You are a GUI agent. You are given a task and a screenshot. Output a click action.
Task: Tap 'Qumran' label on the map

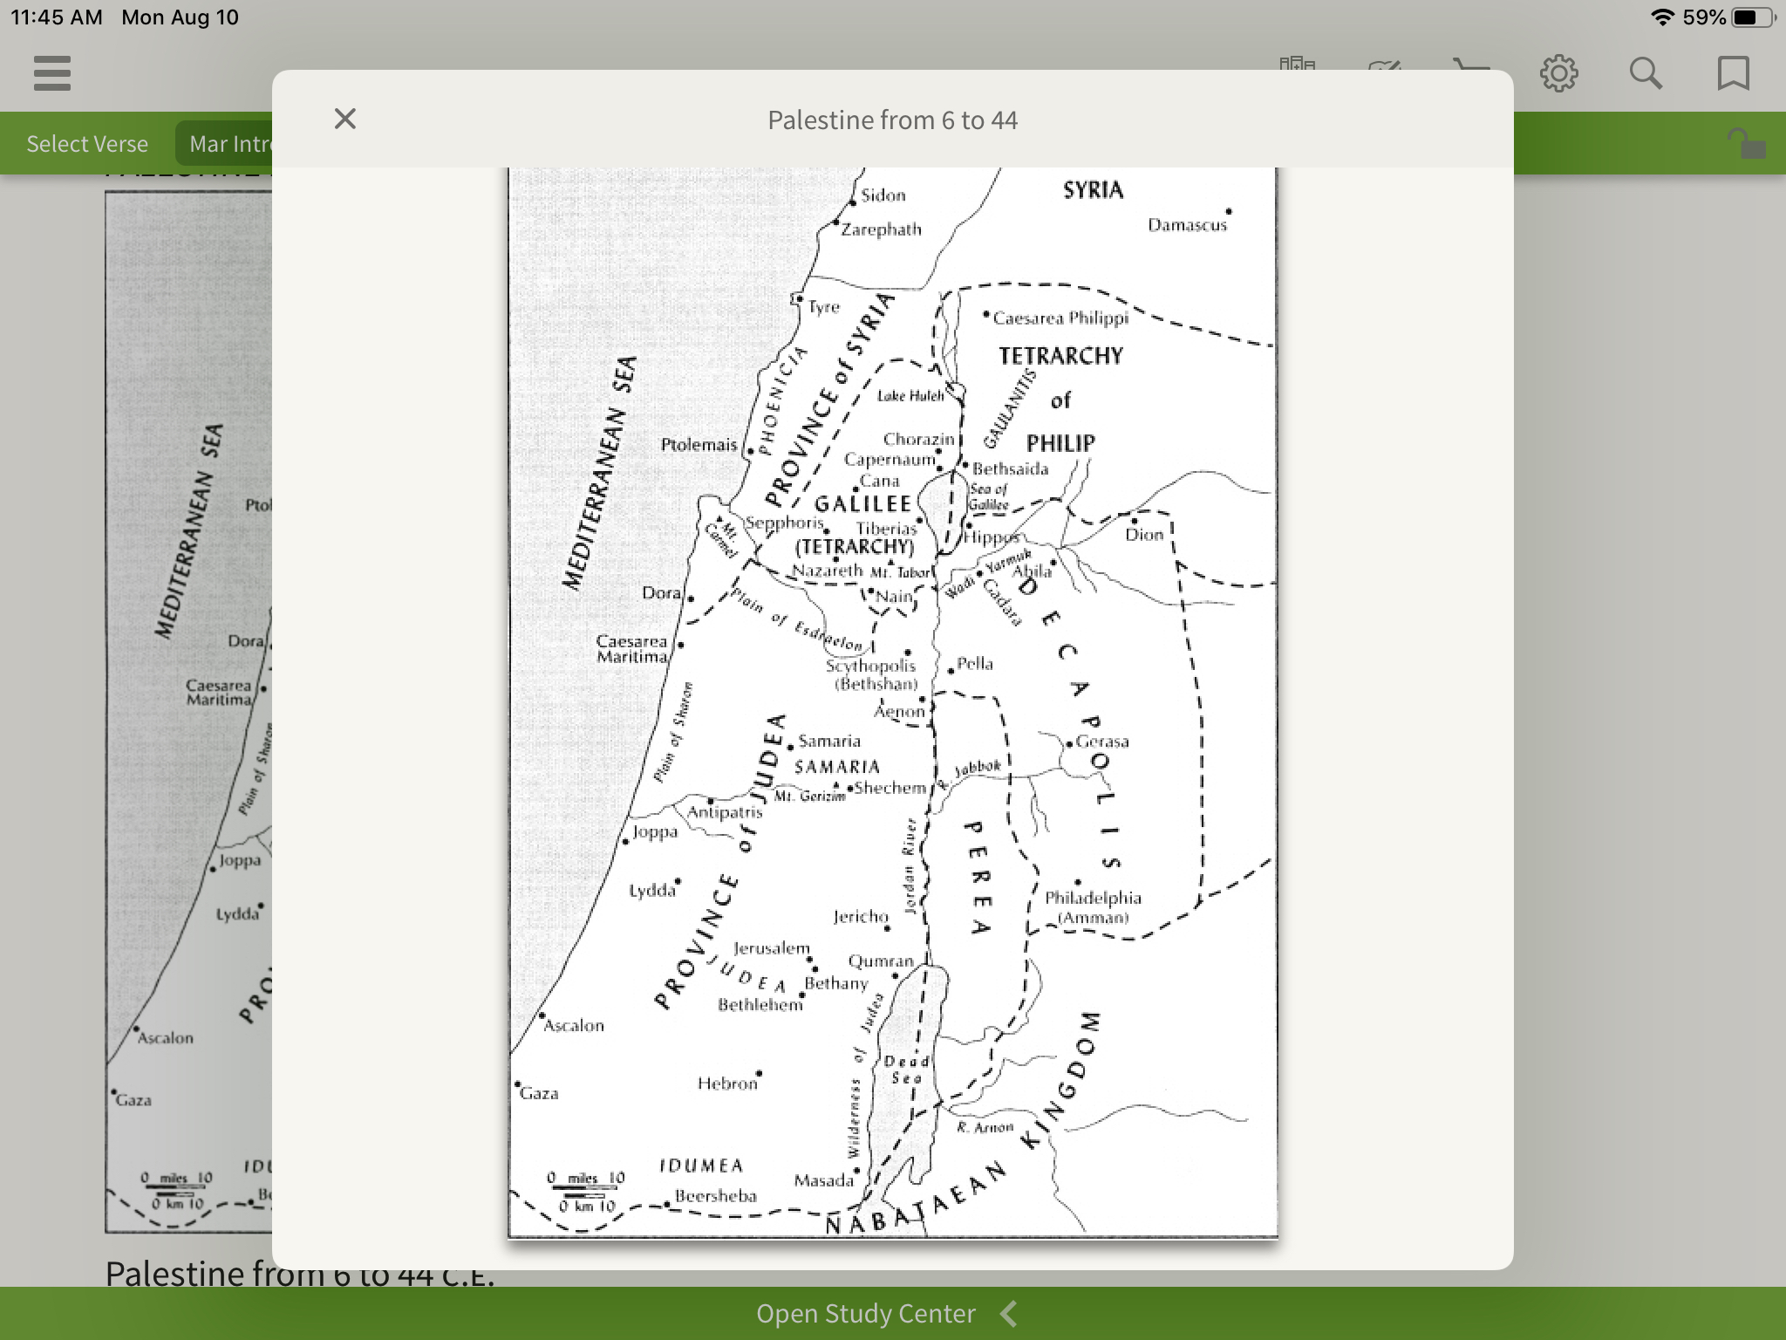[881, 961]
